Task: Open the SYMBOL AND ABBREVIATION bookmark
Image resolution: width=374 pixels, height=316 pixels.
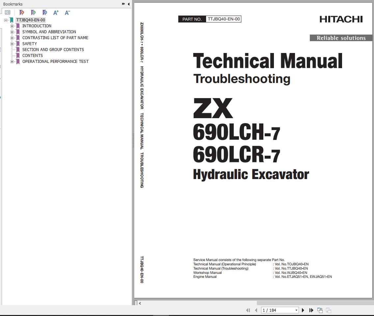Action: point(49,32)
